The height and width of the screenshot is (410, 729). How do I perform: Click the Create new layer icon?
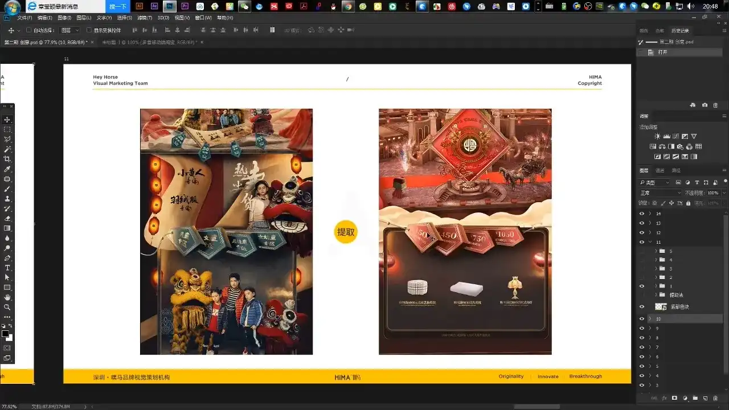[705, 397]
